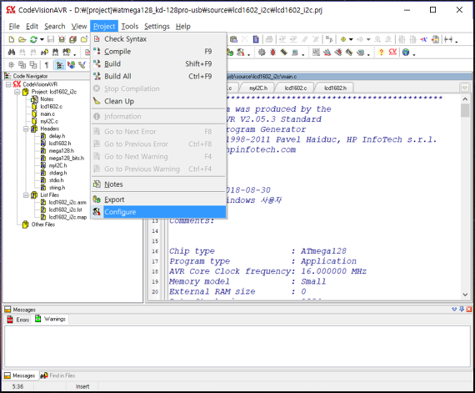Click editor scrollbar down arrow

(x=465, y=295)
